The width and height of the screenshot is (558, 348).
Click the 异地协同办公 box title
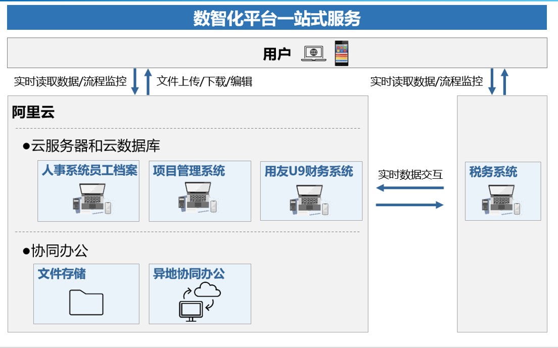coord(189,274)
